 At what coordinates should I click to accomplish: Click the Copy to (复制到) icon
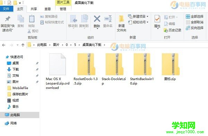[84, 19]
